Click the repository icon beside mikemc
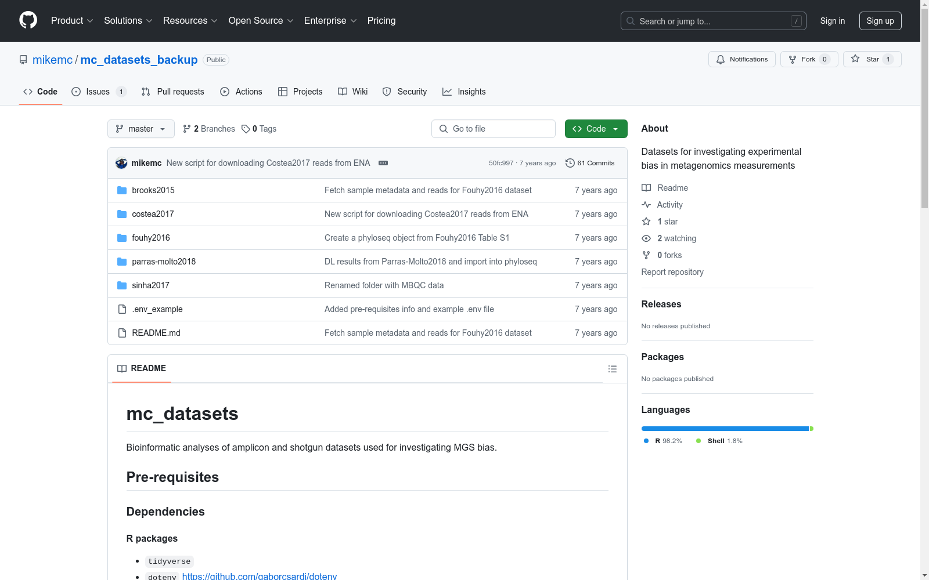The width and height of the screenshot is (929, 580). coord(23,60)
